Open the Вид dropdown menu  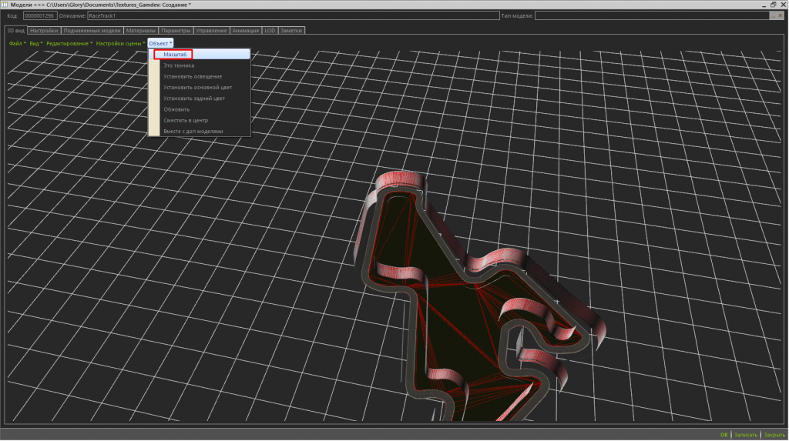click(x=35, y=43)
